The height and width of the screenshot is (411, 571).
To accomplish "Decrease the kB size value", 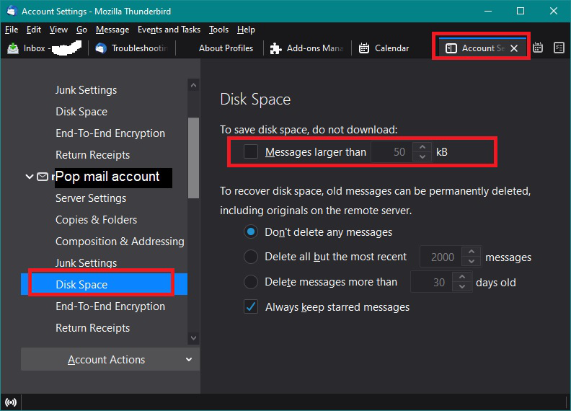I will [422, 156].
